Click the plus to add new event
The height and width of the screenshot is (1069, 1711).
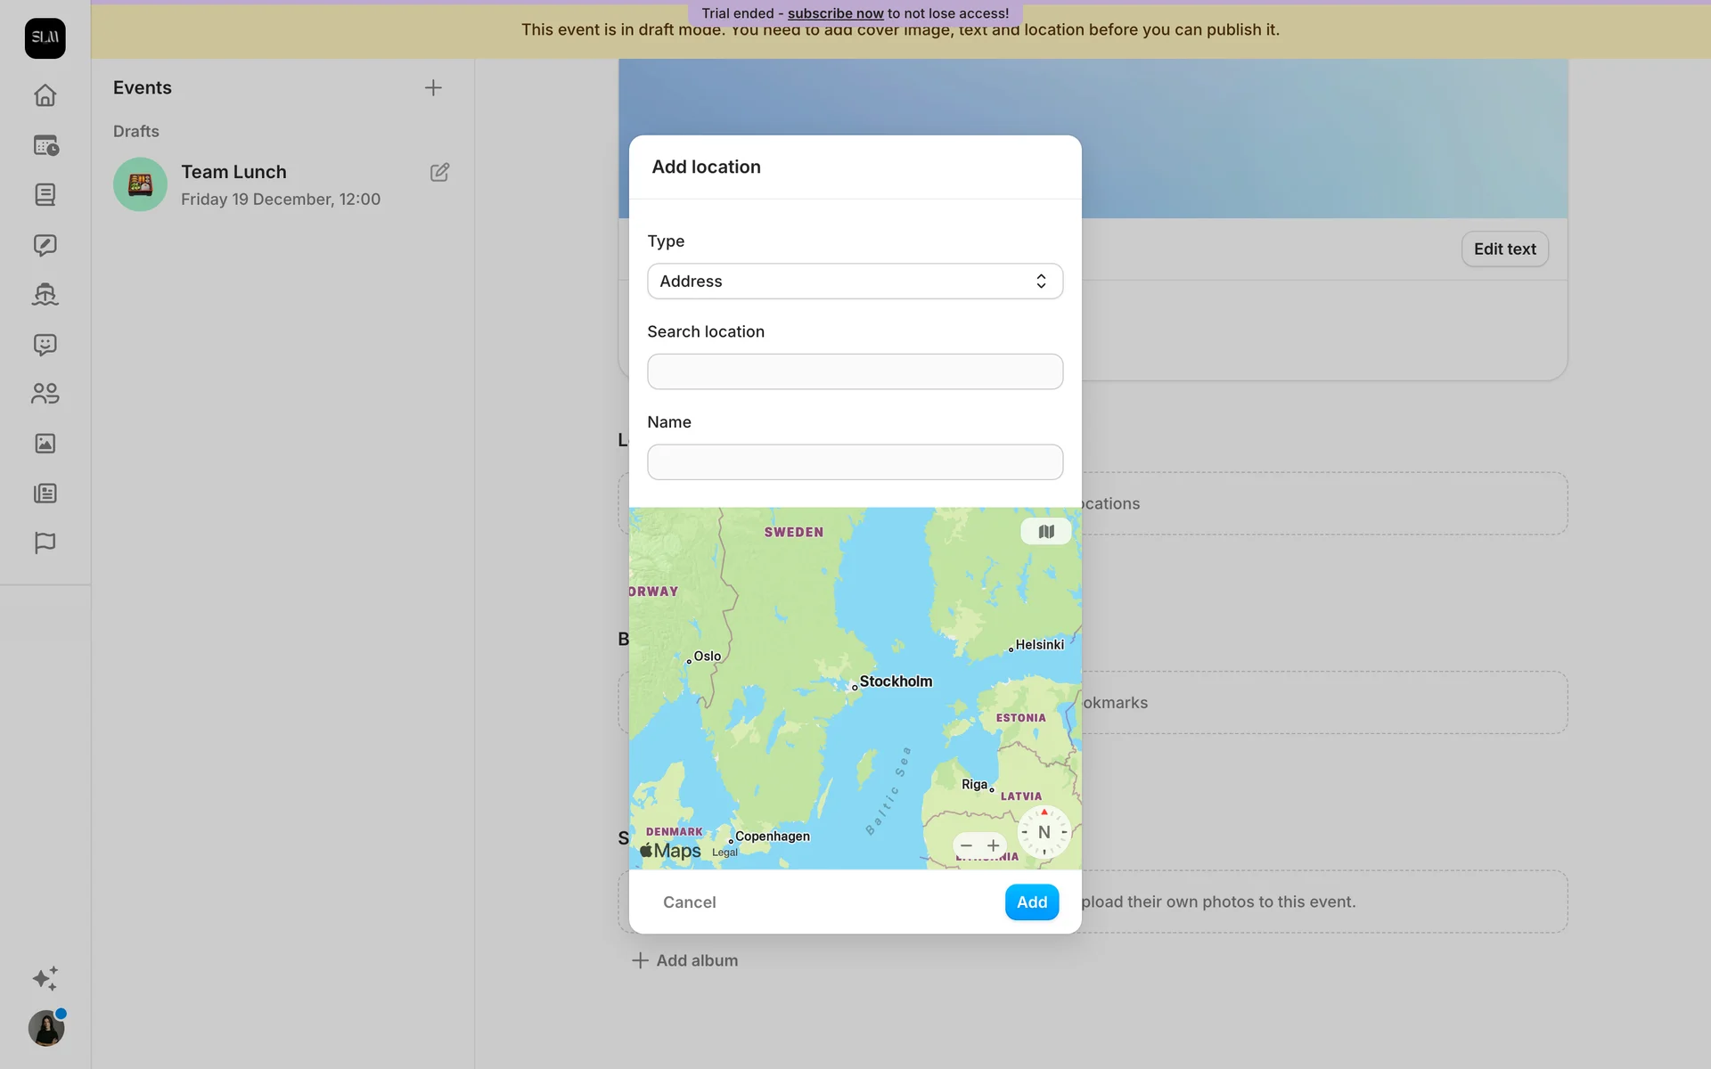[433, 88]
